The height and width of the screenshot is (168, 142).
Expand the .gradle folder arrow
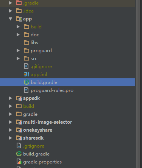click(x=11, y=3)
